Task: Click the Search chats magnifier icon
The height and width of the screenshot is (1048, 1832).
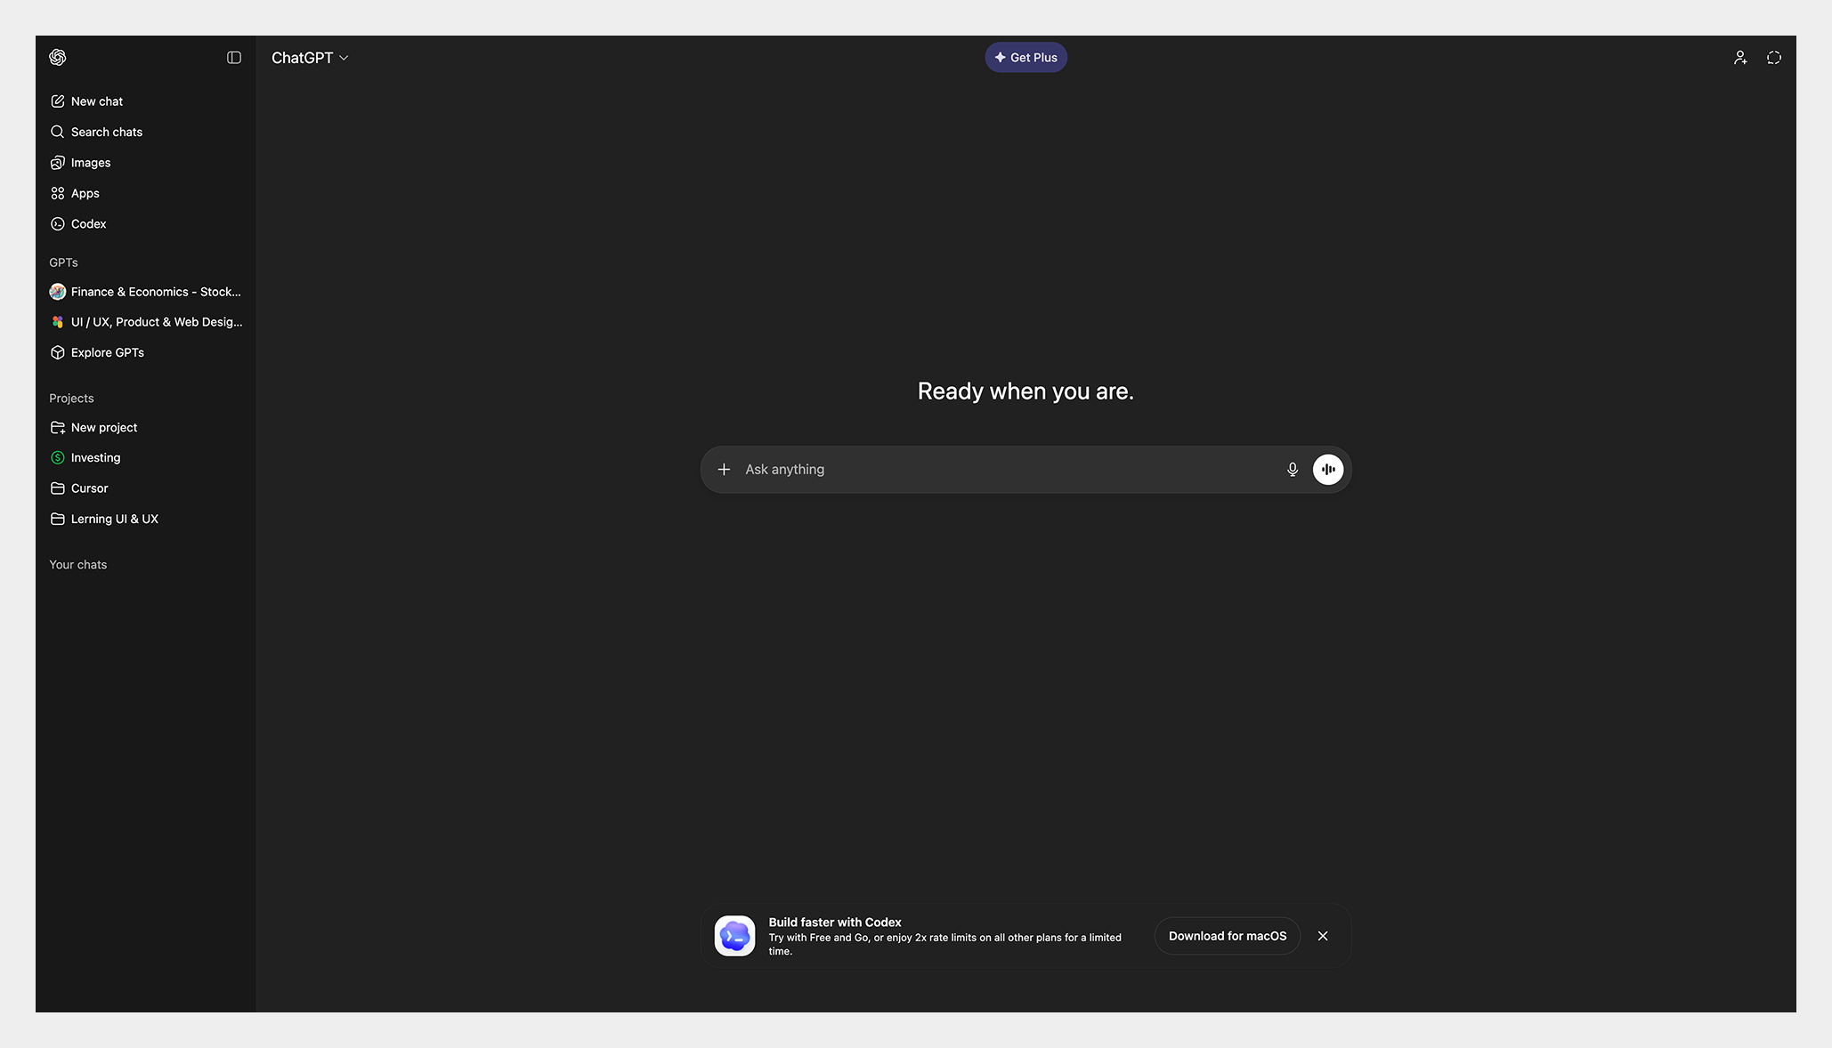Action: point(58,132)
